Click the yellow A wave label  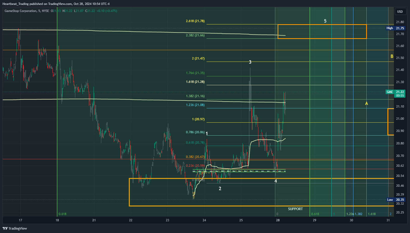(x=366, y=104)
